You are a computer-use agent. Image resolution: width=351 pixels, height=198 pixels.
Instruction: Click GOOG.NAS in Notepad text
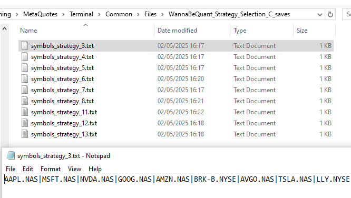coord(135,179)
